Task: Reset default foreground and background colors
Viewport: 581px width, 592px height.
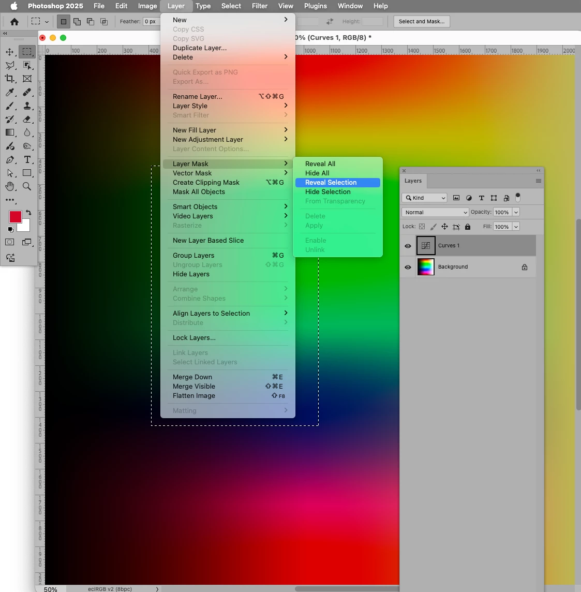Action: point(10,230)
